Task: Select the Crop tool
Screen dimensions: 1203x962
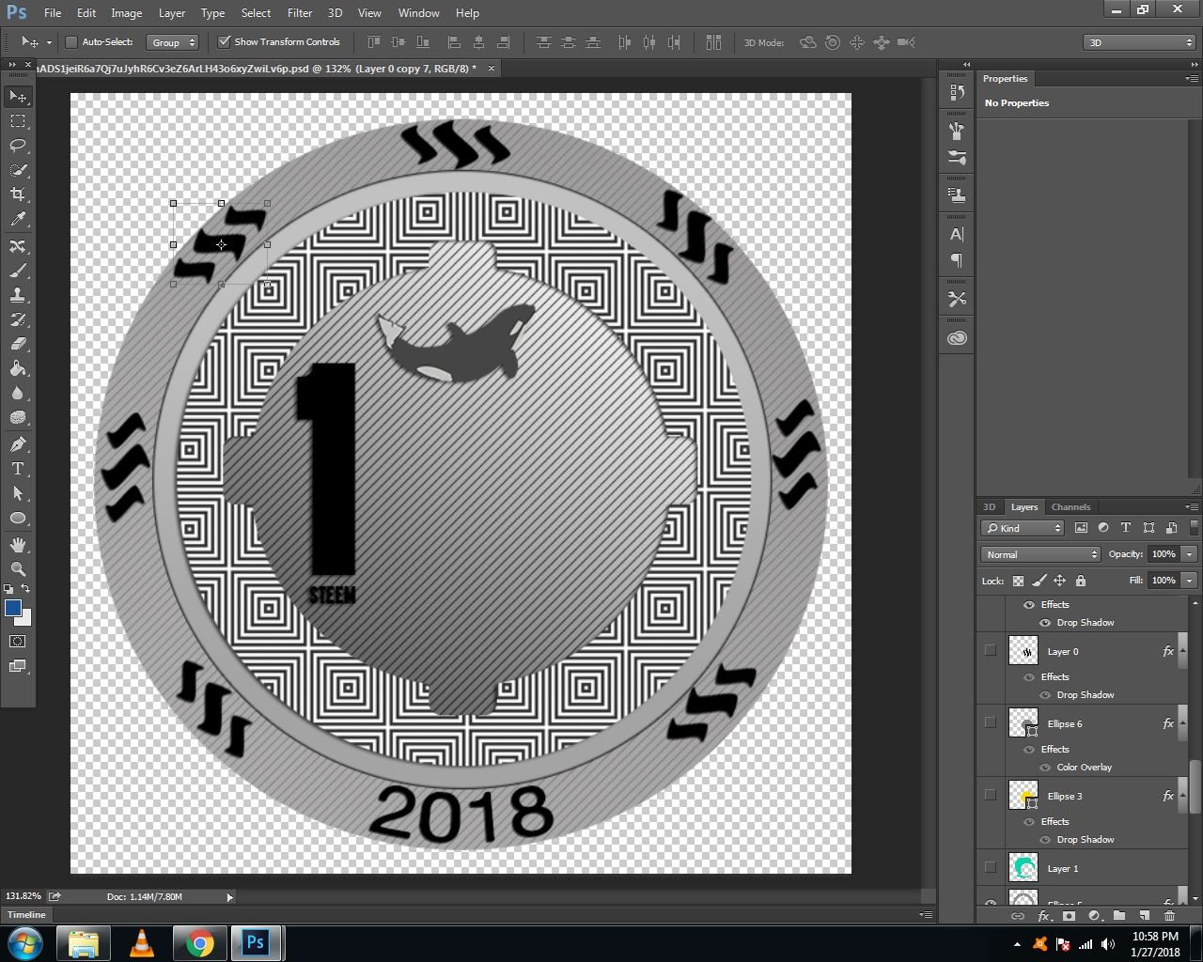Action: (18, 194)
